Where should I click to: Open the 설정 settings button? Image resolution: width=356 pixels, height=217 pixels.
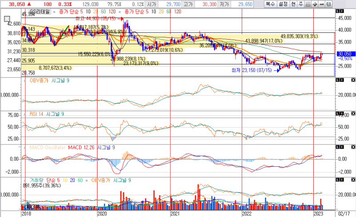(x=283, y=4)
